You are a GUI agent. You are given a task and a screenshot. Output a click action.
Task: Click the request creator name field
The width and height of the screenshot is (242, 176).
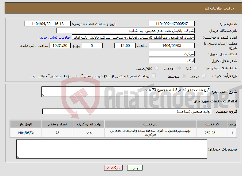[x=133, y=37]
